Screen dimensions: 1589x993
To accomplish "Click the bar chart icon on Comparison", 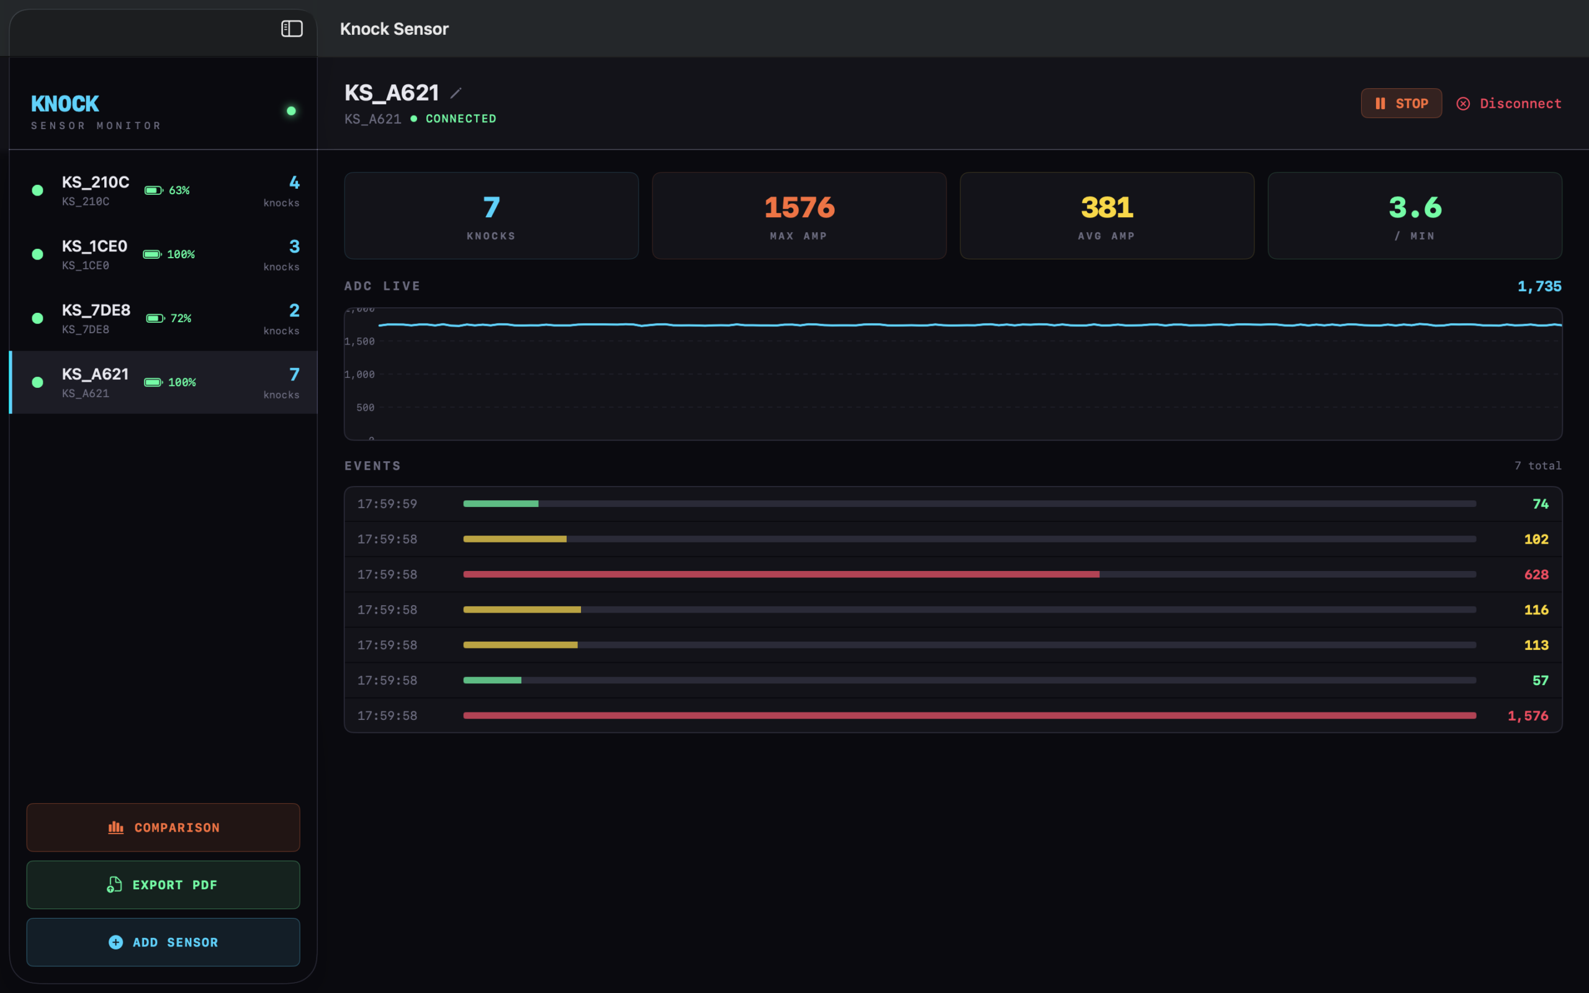I will point(115,827).
